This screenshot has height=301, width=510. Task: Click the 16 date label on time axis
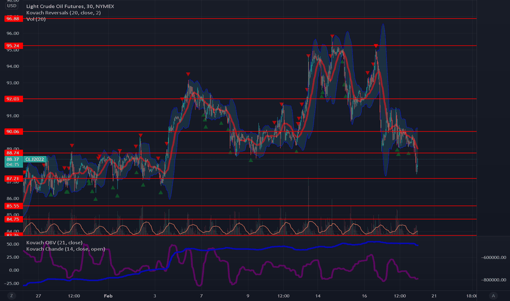point(364,296)
